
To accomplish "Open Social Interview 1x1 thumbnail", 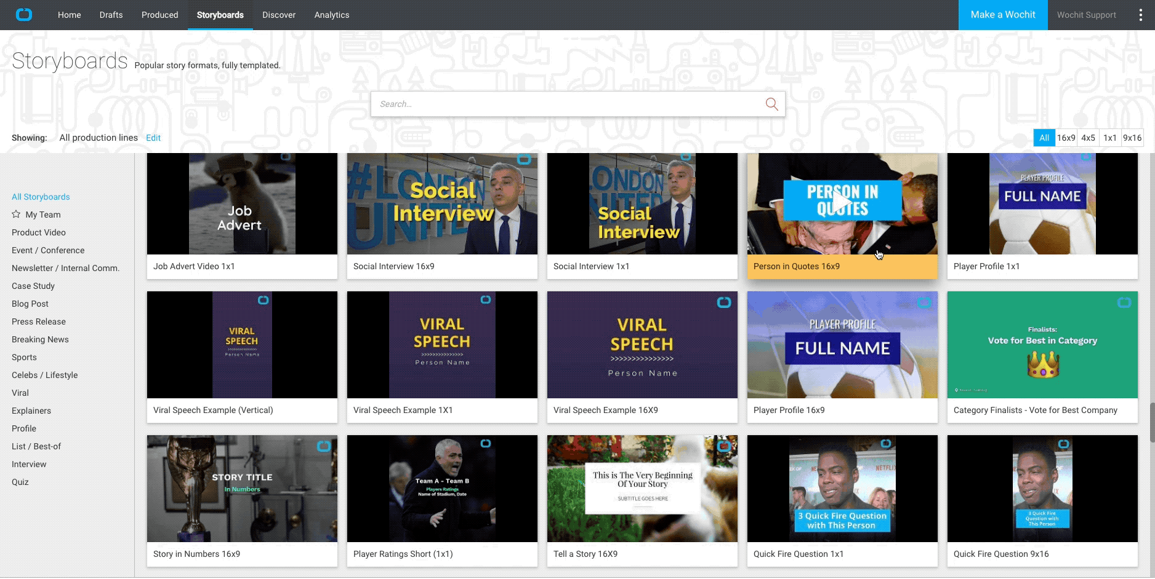I will pyautogui.click(x=642, y=203).
